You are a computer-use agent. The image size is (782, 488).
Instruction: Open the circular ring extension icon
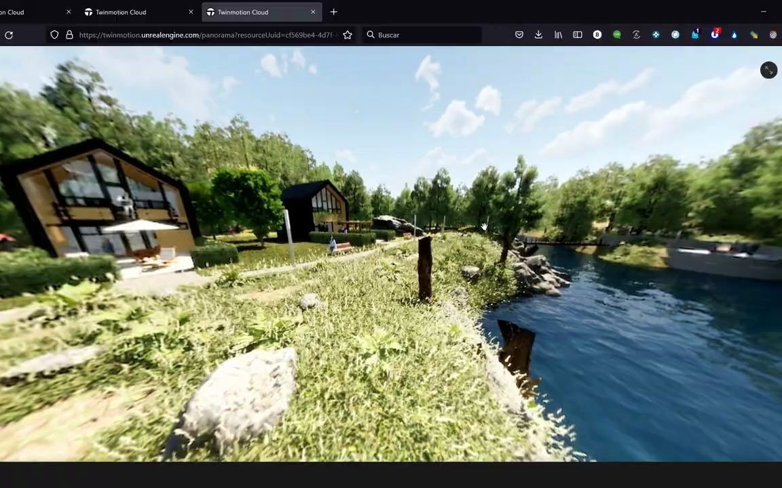675,35
